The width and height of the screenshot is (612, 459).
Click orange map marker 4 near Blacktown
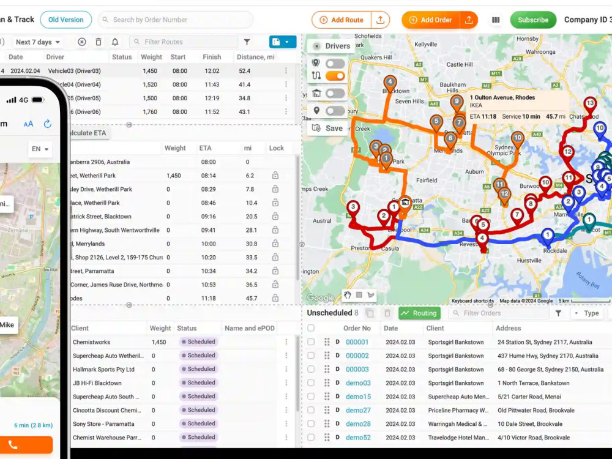pyautogui.click(x=389, y=83)
